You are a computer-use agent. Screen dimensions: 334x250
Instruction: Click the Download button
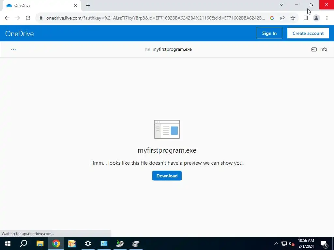pyautogui.click(x=167, y=175)
